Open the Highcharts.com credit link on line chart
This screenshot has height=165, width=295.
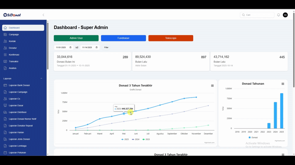click(x=209, y=143)
